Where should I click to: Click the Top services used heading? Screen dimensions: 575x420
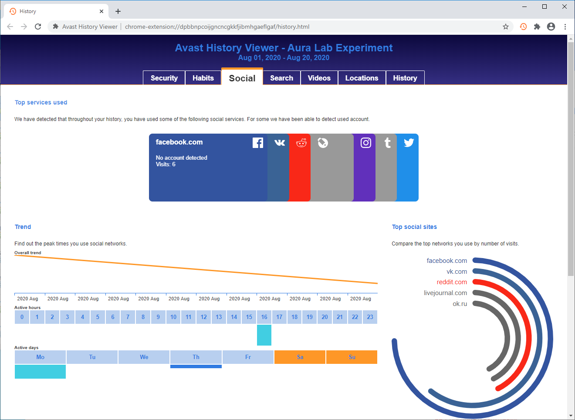[41, 102]
